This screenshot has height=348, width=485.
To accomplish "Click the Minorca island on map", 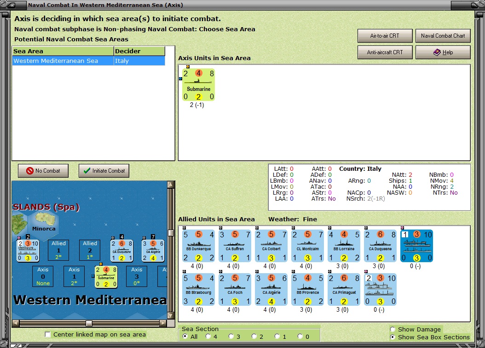I will tap(45, 219).
